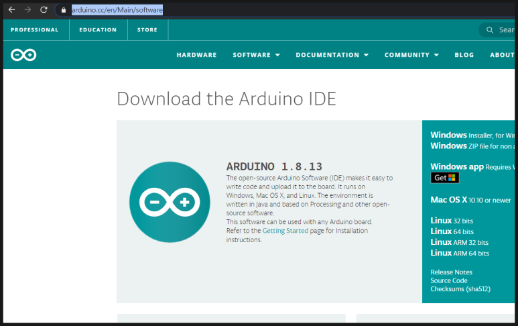This screenshot has height=326, width=518.
Task: Click the ARDUINO 1.8.13 heading
Action: point(274,166)
